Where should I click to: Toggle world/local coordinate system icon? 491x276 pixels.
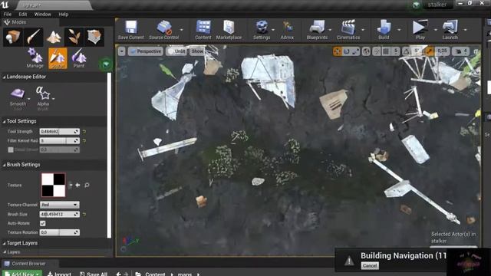[x=366, y=51]
